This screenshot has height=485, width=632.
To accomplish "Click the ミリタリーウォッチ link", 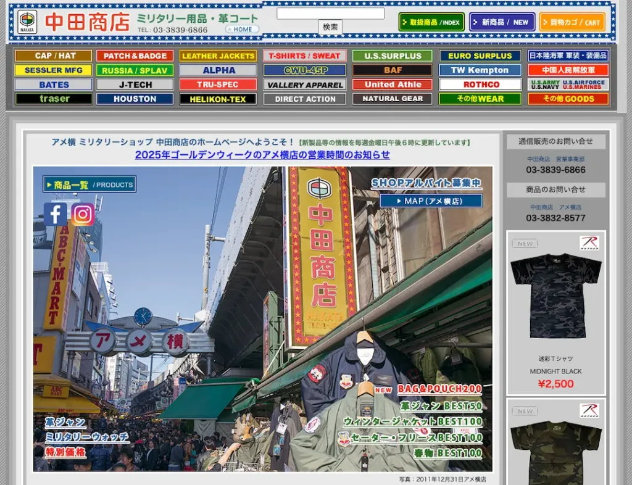I will (87, 437).
